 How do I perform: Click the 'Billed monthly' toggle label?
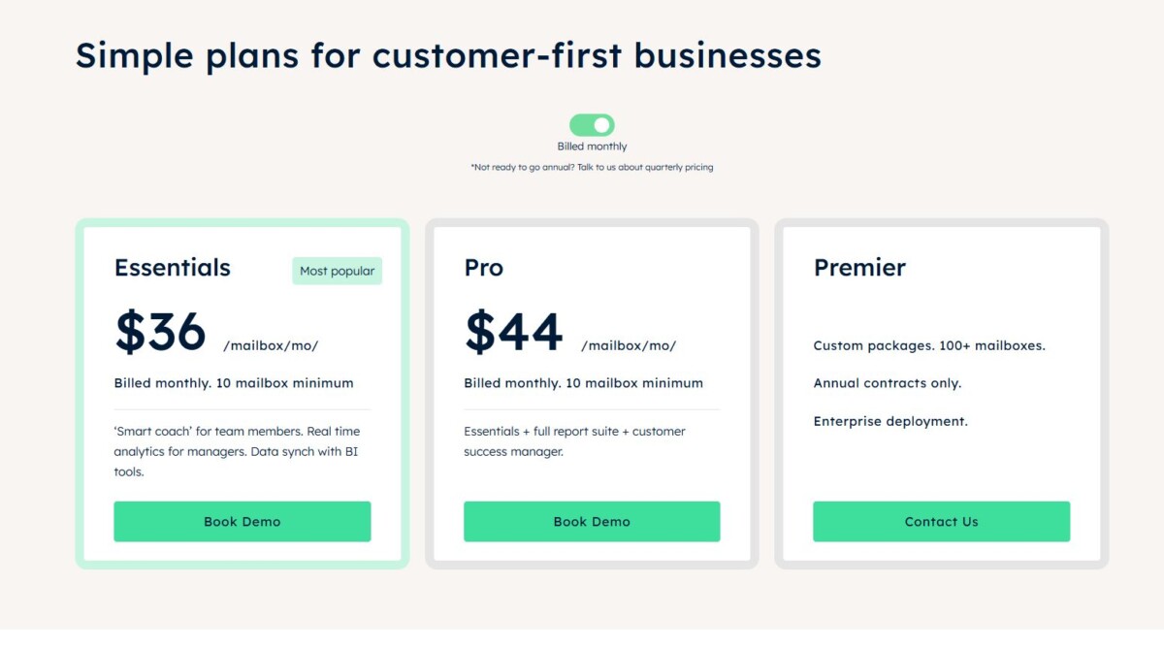592,146
